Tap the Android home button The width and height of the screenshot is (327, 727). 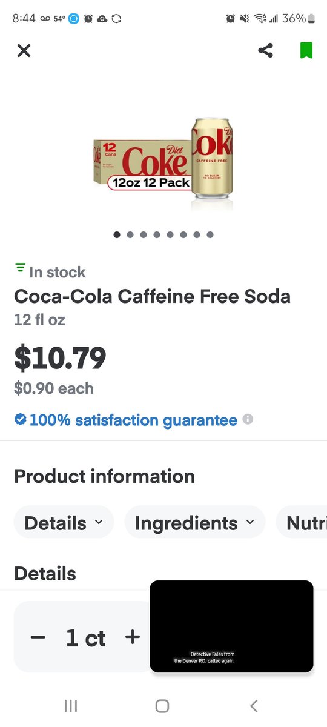click(162, 706)
